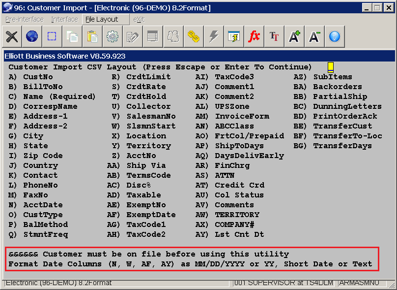Click the 'InvoiceForm' field label
397x290 pixels.
pyautogui.click(x=242, y=117)
